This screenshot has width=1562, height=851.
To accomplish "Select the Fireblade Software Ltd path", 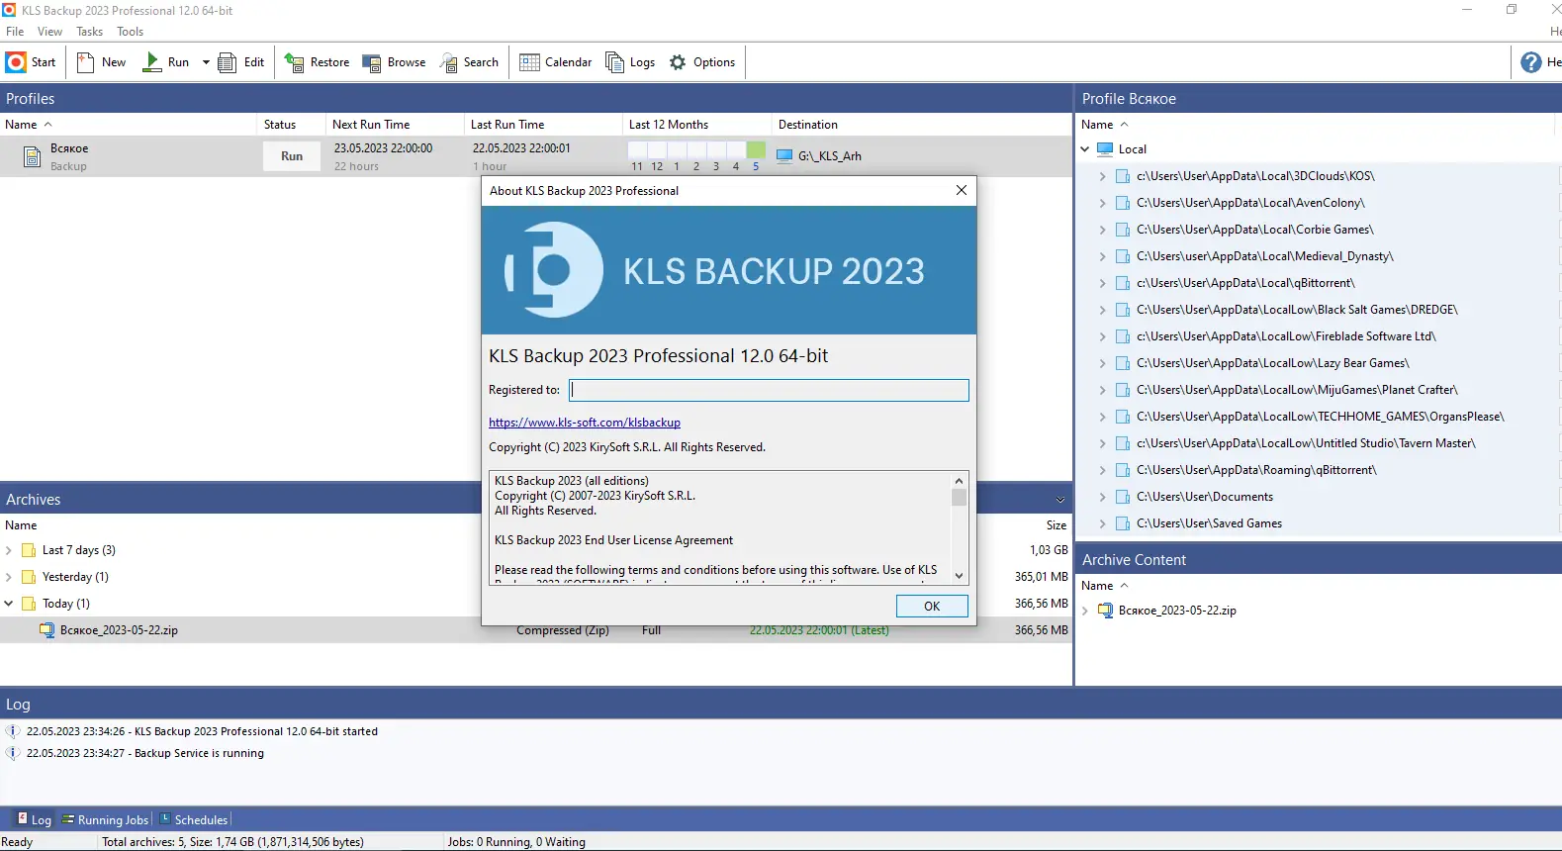I will pyautogui.click(x=1286, y=336).
